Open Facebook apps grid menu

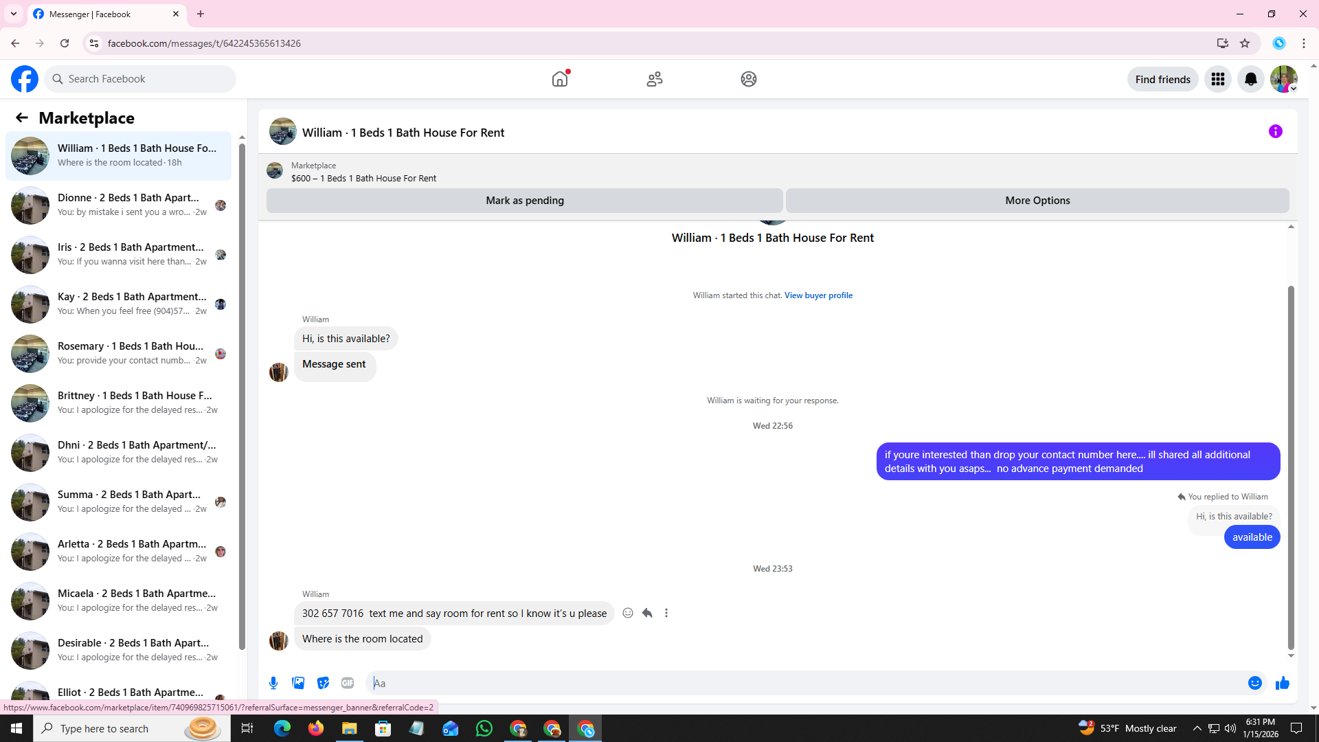click(x=1217, y=79)
